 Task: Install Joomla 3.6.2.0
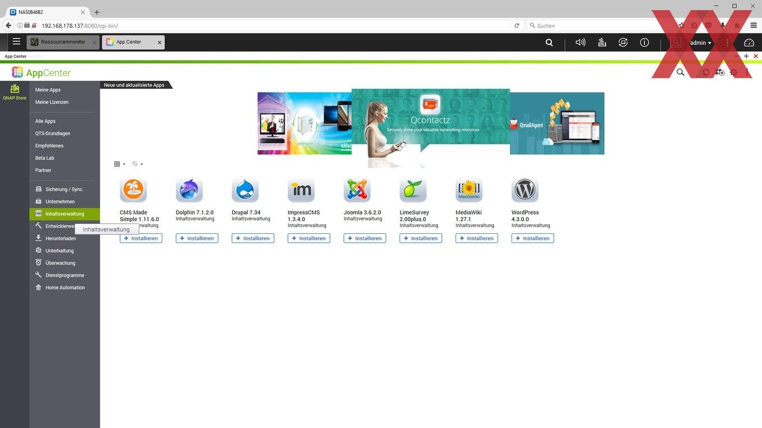coord(365,238)
